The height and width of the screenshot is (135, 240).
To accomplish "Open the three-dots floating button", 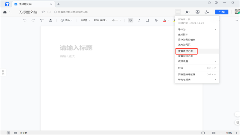I will [237, 114].
